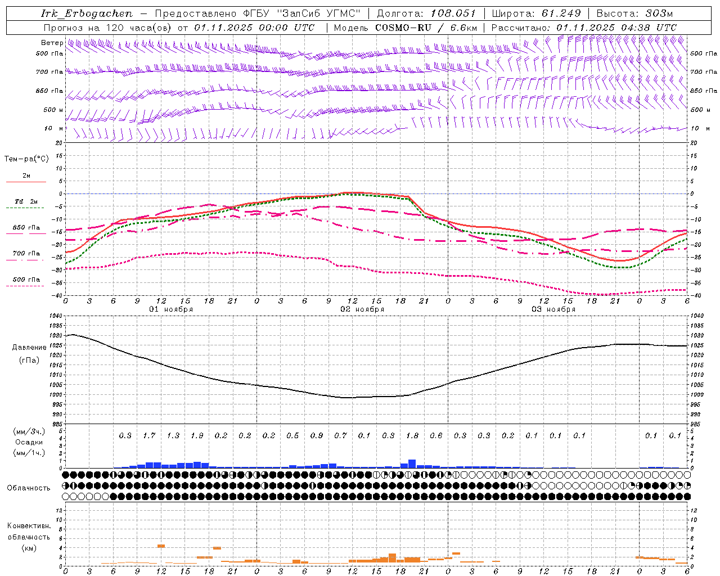Image resolution: width=720 pixels, height=576 pixels.
Task: Click the Высота: 303м value
Action: coord(634,13)
